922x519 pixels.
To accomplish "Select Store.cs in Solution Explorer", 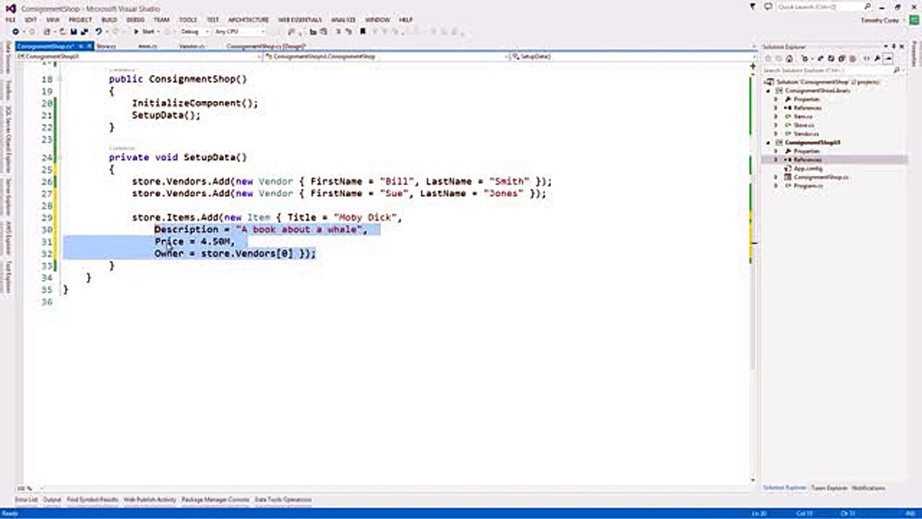I will [x=804, y=125].
